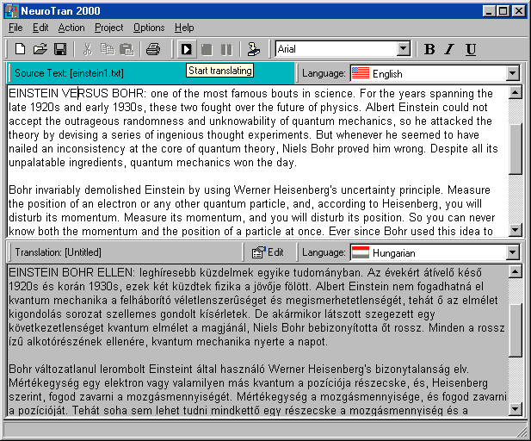This screenshot has width=531, height=441.
Task: Pause translation with the pause icon
Action: pos(226,49)
